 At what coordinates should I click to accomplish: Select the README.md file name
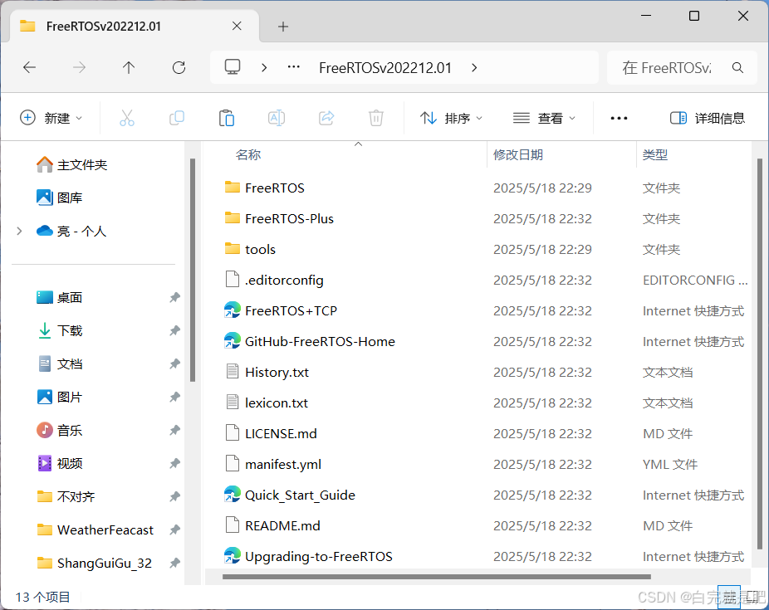tap(282, 525)
